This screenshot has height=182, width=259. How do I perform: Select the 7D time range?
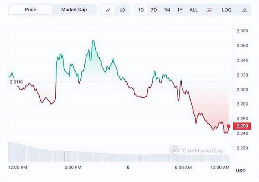tap(154, 9)
